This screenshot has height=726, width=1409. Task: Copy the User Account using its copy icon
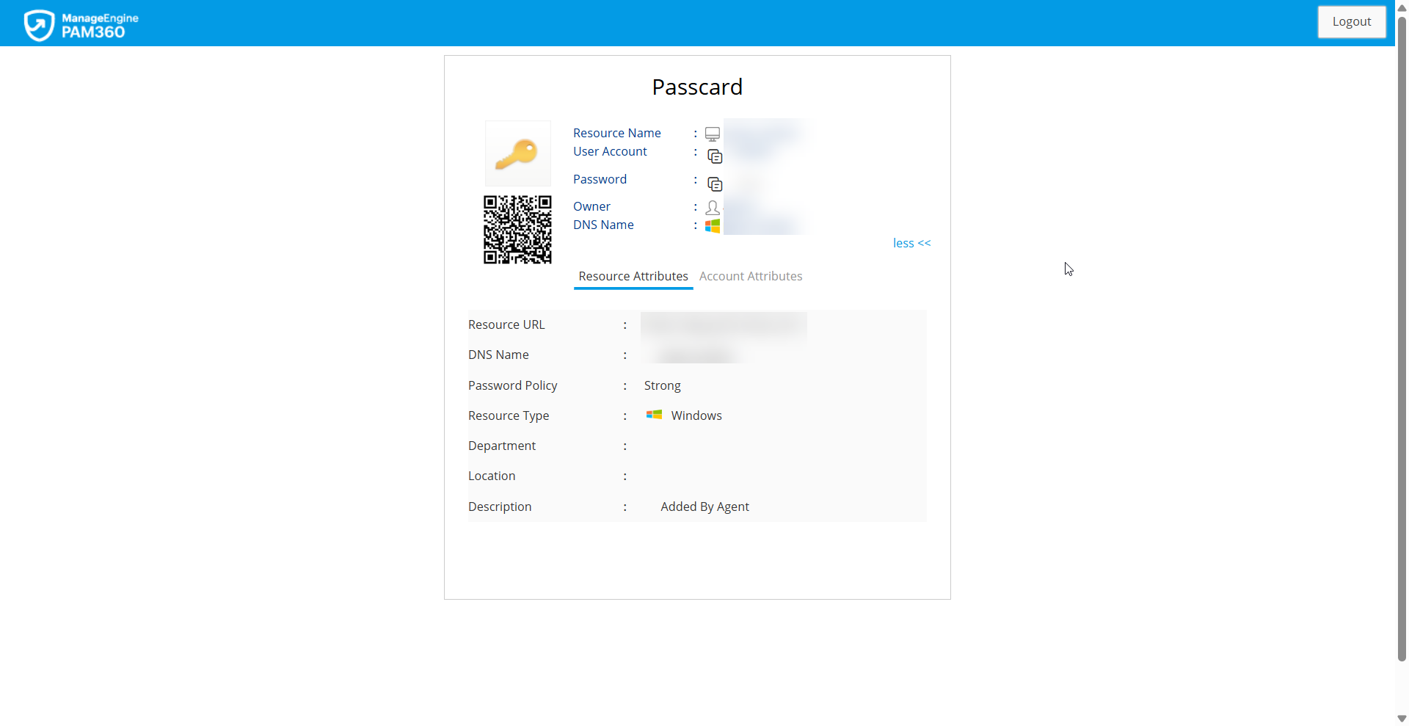click(714, 156)
